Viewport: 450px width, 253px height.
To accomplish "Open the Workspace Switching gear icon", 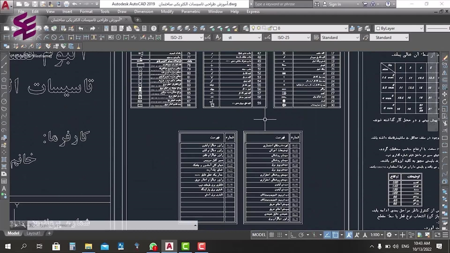I will [389, 235].
